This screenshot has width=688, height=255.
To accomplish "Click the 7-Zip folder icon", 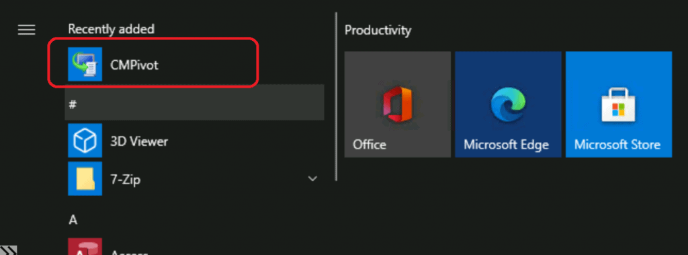I will [85, 179].
